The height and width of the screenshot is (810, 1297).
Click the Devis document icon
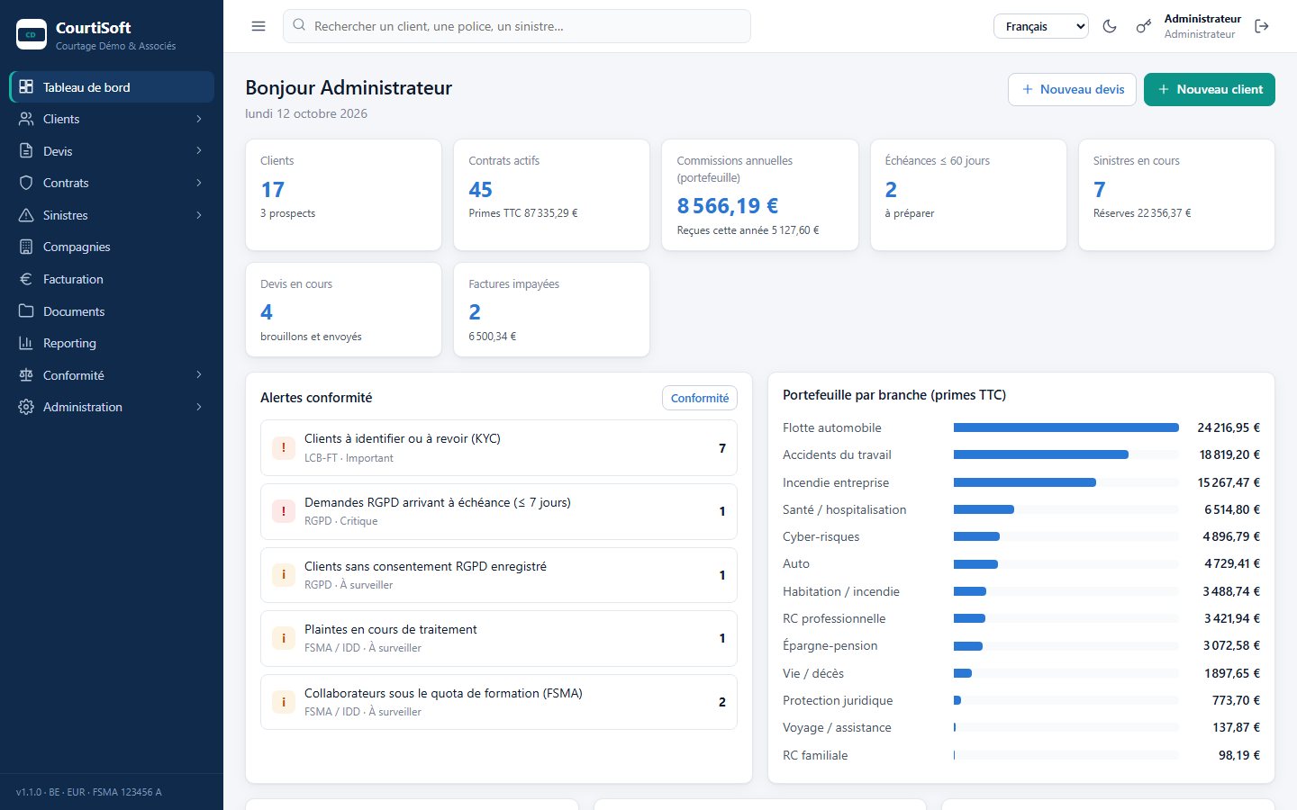pos(26,151)
